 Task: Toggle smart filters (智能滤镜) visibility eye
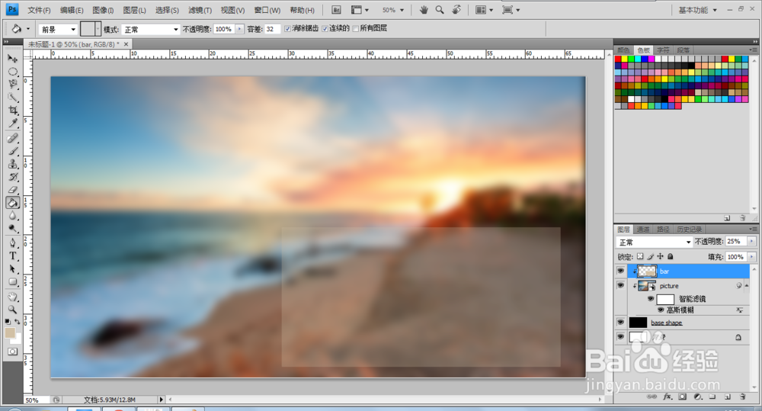tap(651, 299)
